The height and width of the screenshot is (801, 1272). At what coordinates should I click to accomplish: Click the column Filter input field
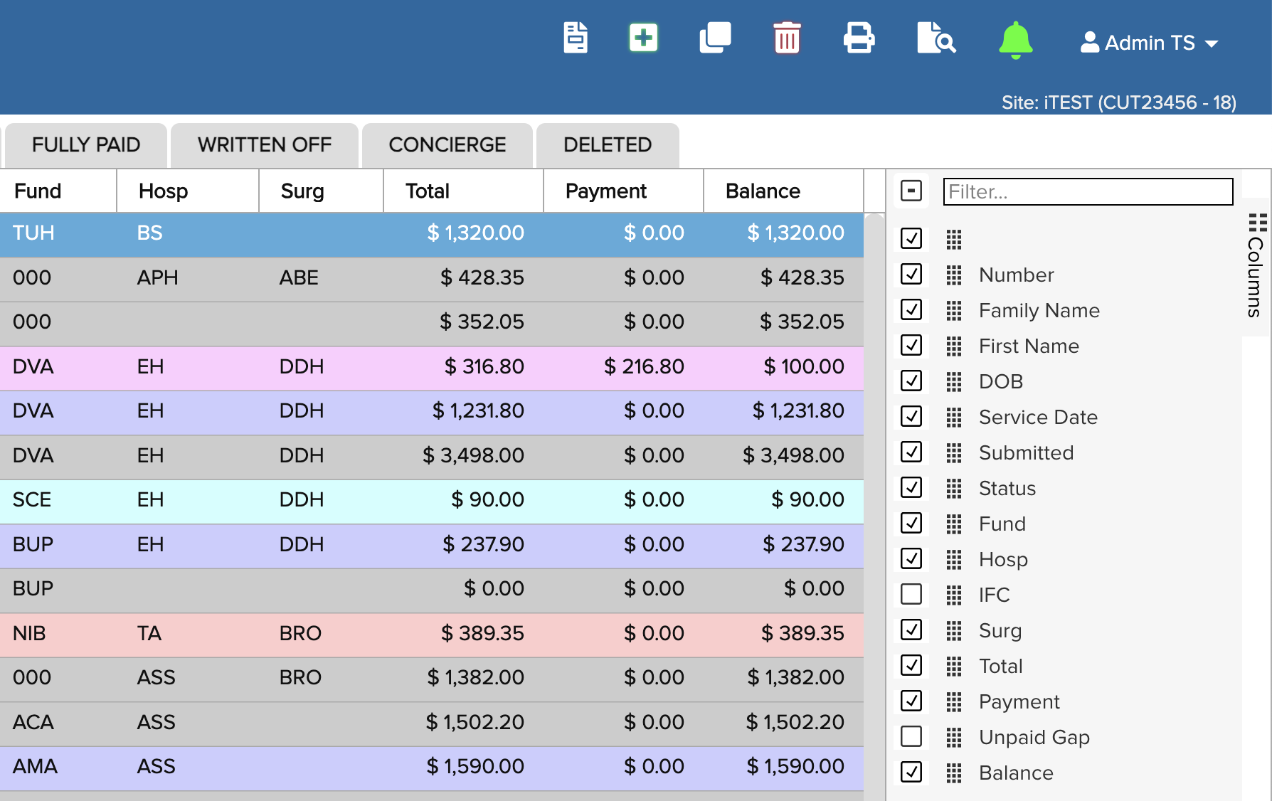(1087, 191)
